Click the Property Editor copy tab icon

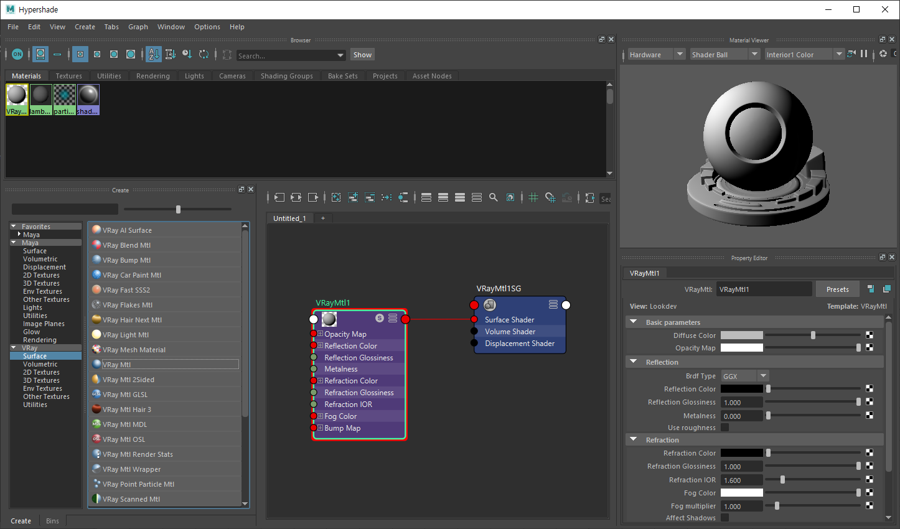[x=887, y=289]
